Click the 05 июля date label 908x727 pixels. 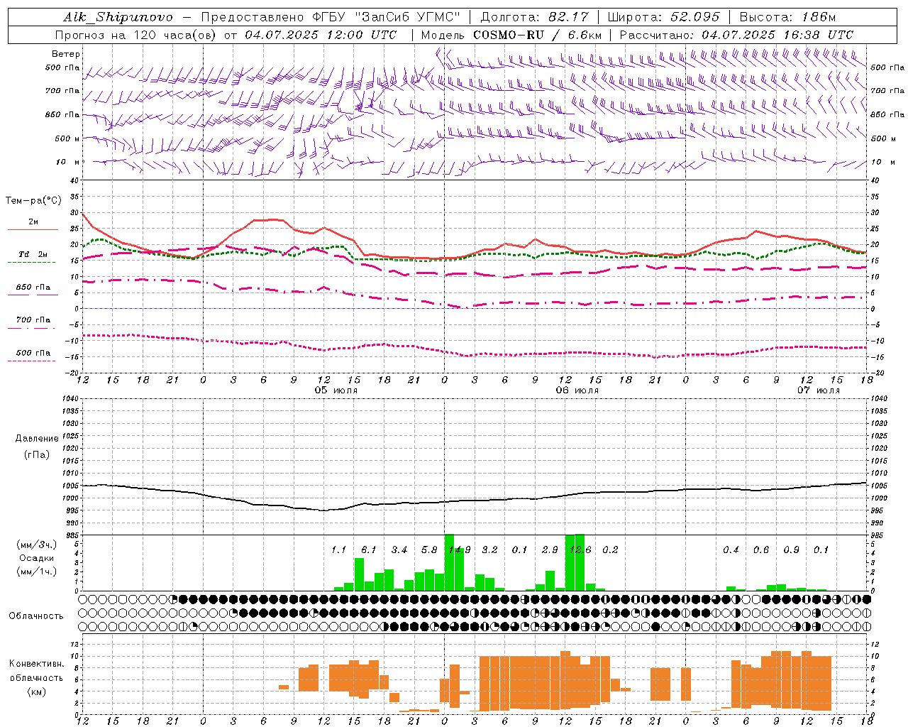[x=336, y=390]
